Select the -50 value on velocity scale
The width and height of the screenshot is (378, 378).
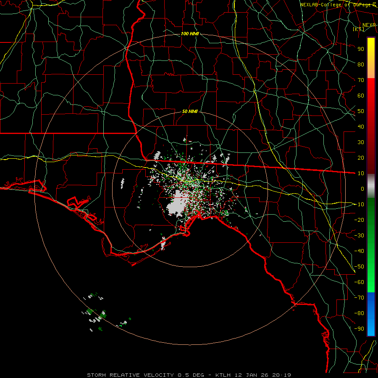click(x=359, y=267)
